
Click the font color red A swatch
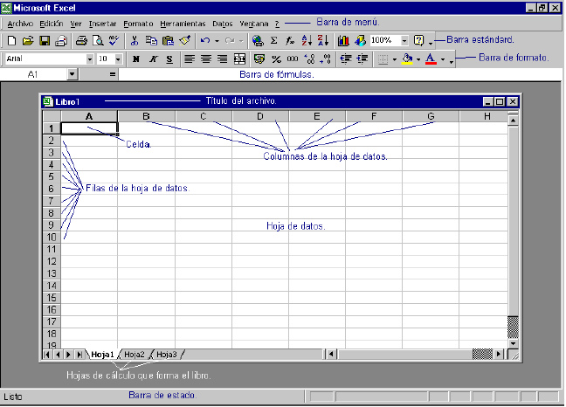[x=430, y=59]
